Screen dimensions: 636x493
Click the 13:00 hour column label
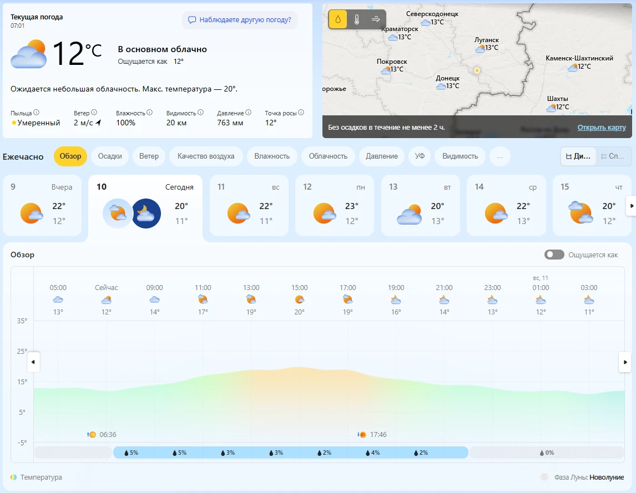(251, 287)
